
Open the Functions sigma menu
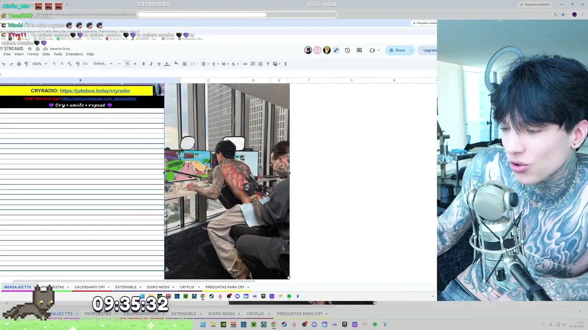tap(285, 64)
